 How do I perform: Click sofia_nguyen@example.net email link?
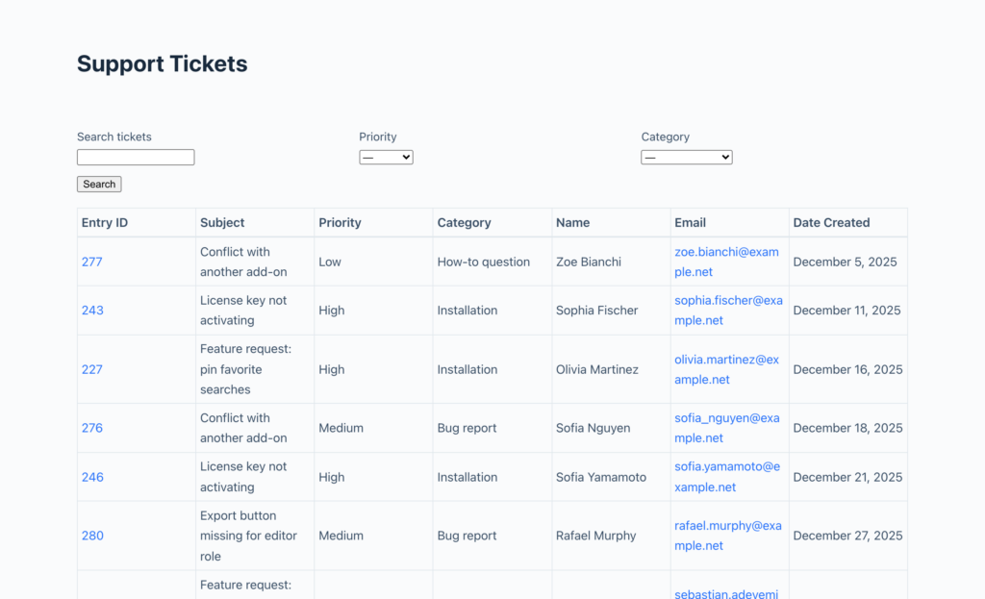(727, 428)
